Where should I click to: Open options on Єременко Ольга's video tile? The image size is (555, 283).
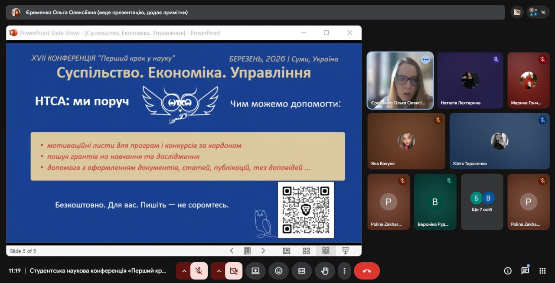[x=425, y=60]
